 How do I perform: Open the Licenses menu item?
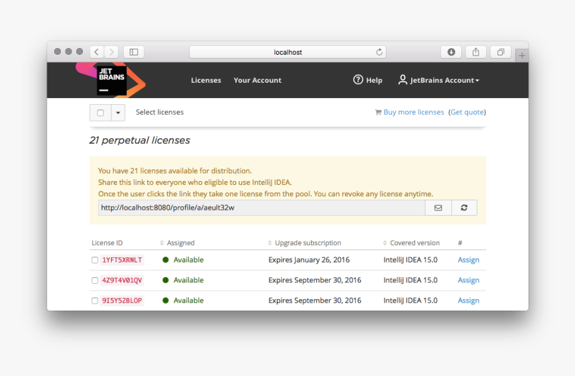[206, 80]
